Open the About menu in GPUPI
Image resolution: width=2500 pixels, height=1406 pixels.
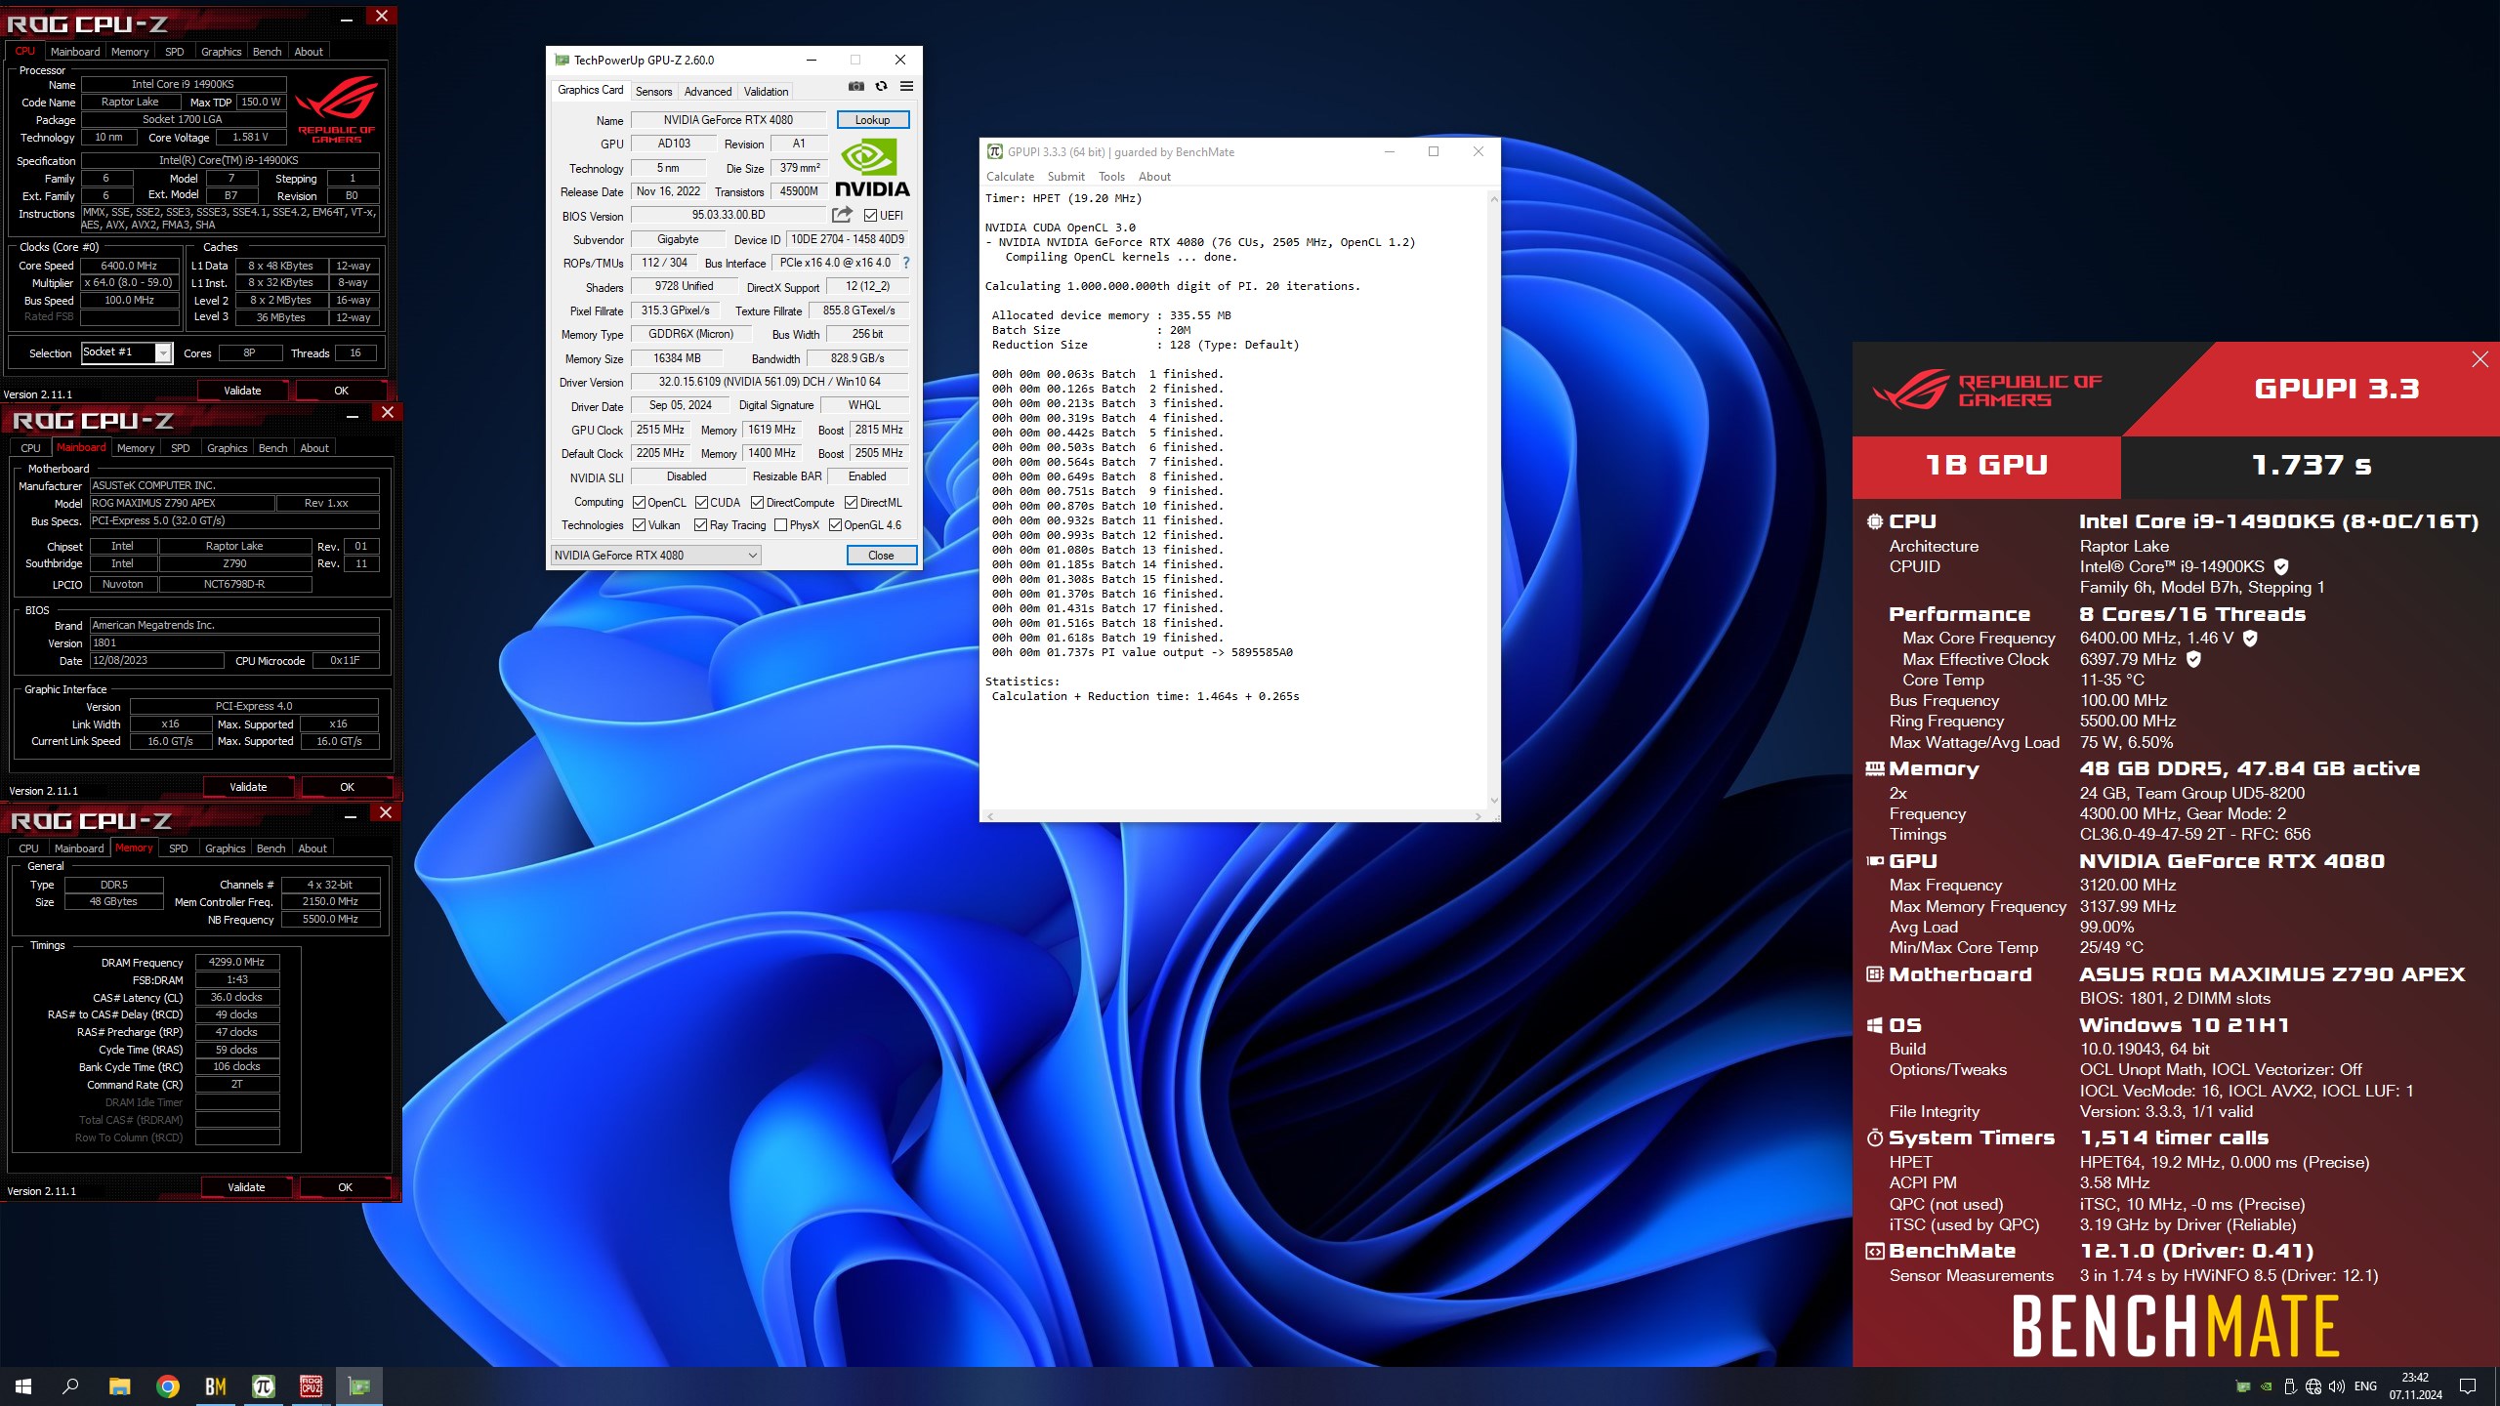[x=1154, y=177]
